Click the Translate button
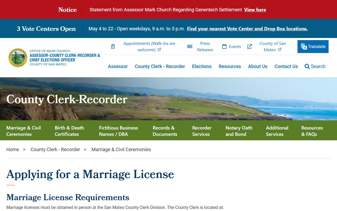The width and height of the screenshot is (337, 211). click(x=313, y=46)
